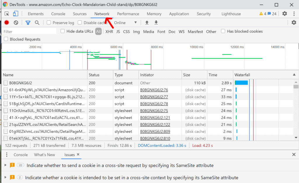Close the bottom drawer panel
Image resolution: width=299 pixels, height=183 pixels.
(x=294, y=155)
